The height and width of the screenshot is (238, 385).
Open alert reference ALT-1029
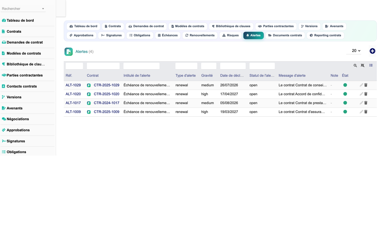[73, 85]
